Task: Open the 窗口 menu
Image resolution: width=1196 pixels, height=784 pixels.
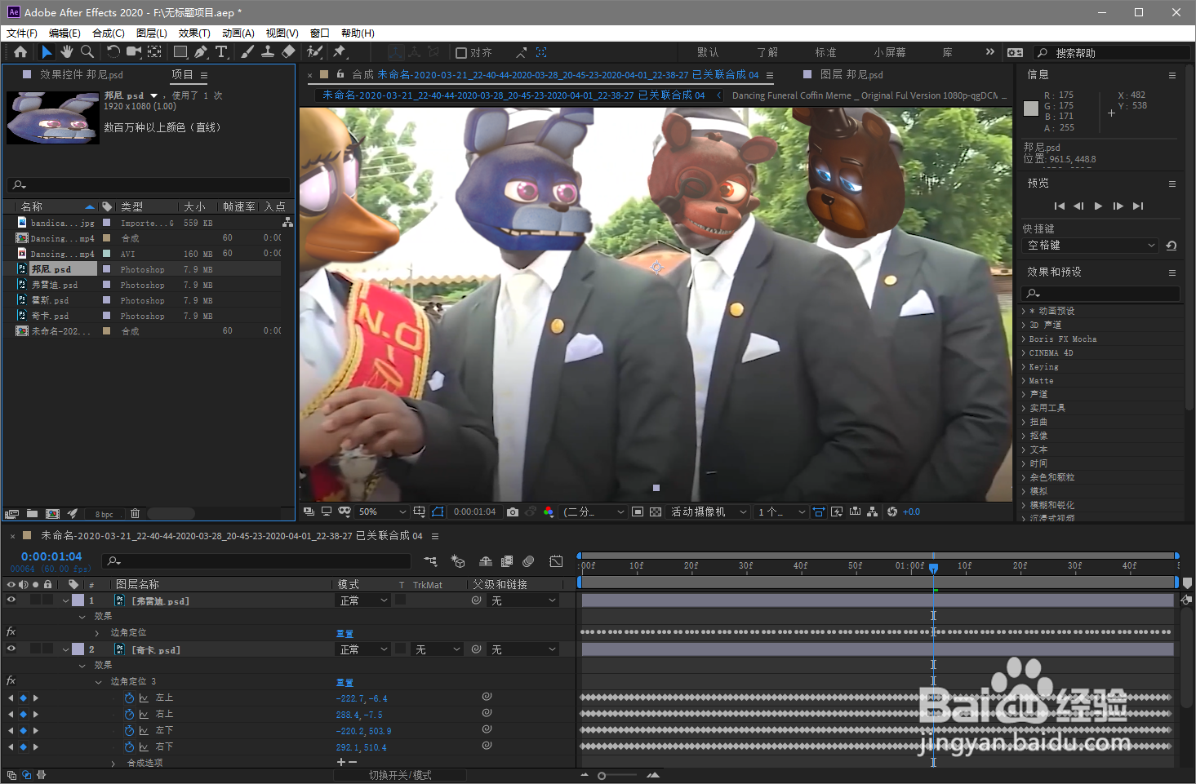Action: point(320,33)
